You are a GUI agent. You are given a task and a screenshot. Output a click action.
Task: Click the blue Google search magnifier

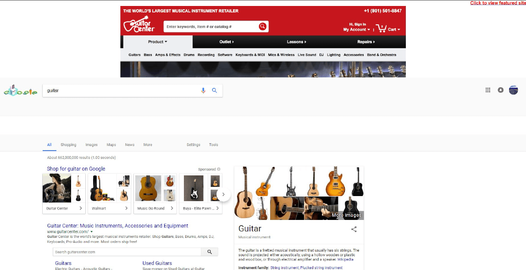[214, 90]
